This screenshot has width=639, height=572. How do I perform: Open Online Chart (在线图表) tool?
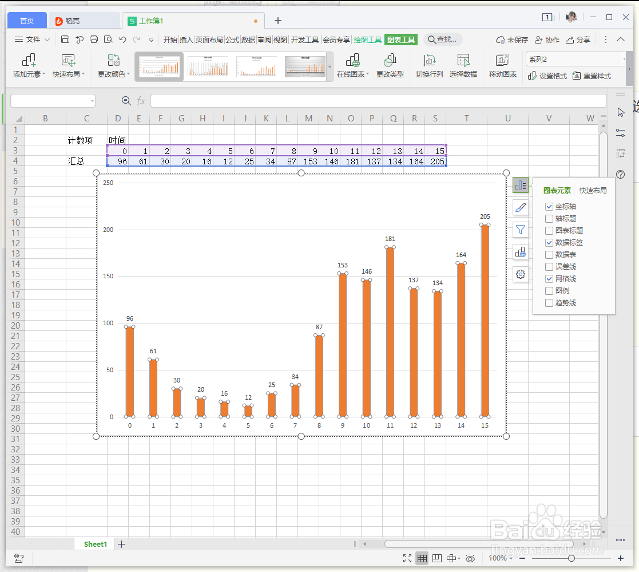coord(352,65)
